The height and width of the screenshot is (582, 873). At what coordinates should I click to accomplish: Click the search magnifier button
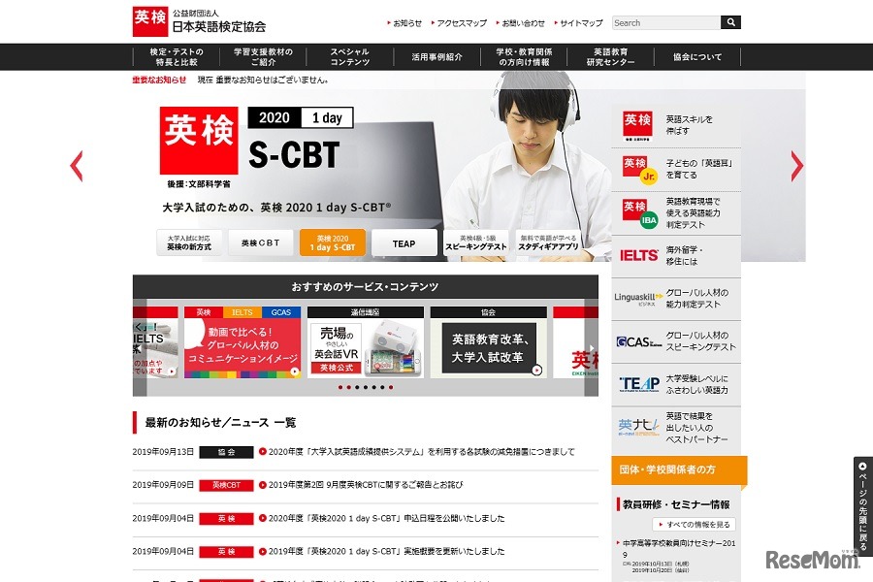[730, 22]
